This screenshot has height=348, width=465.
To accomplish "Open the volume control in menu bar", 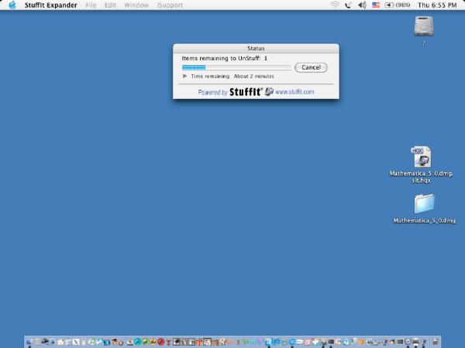I will click(x=362, y=5).
